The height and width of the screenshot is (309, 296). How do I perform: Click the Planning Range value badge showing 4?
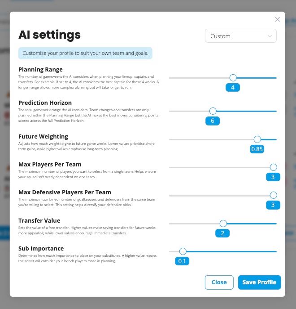[233, 88]
